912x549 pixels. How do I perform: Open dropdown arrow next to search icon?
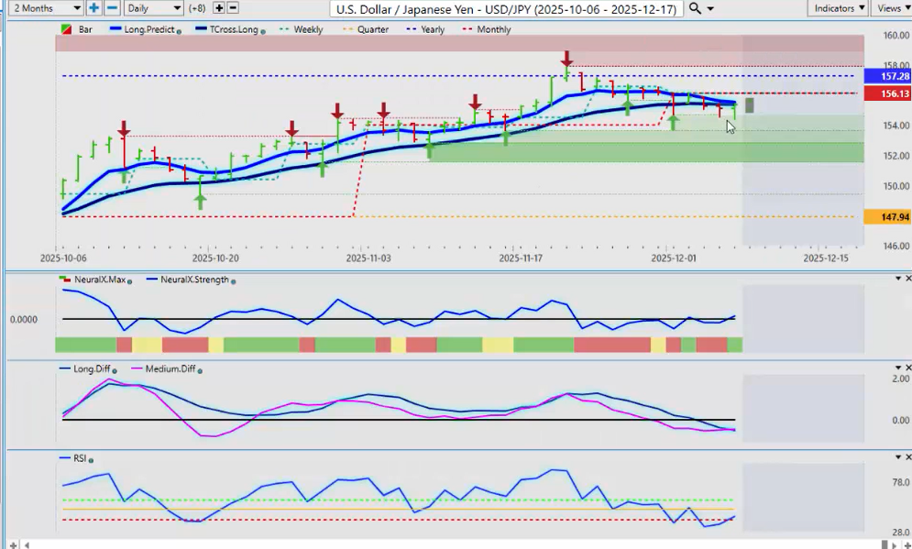tap(711, 8)
